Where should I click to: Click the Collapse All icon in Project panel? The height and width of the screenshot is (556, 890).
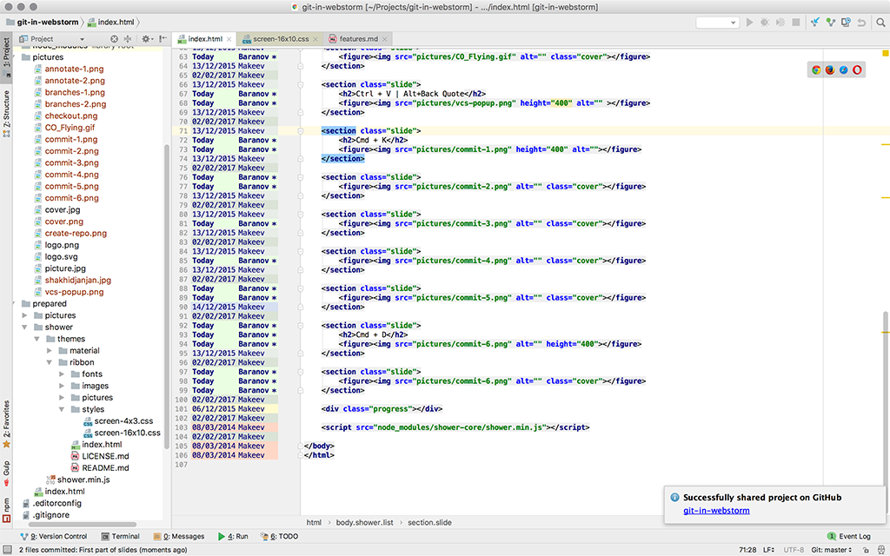(127, 38)
